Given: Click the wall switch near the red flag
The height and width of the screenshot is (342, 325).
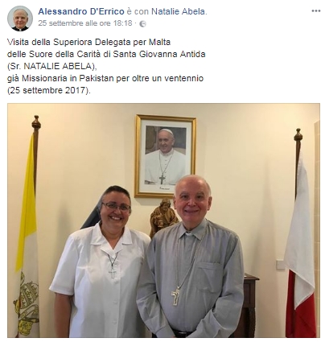Looking at the screenshot, I should (281, 264).
